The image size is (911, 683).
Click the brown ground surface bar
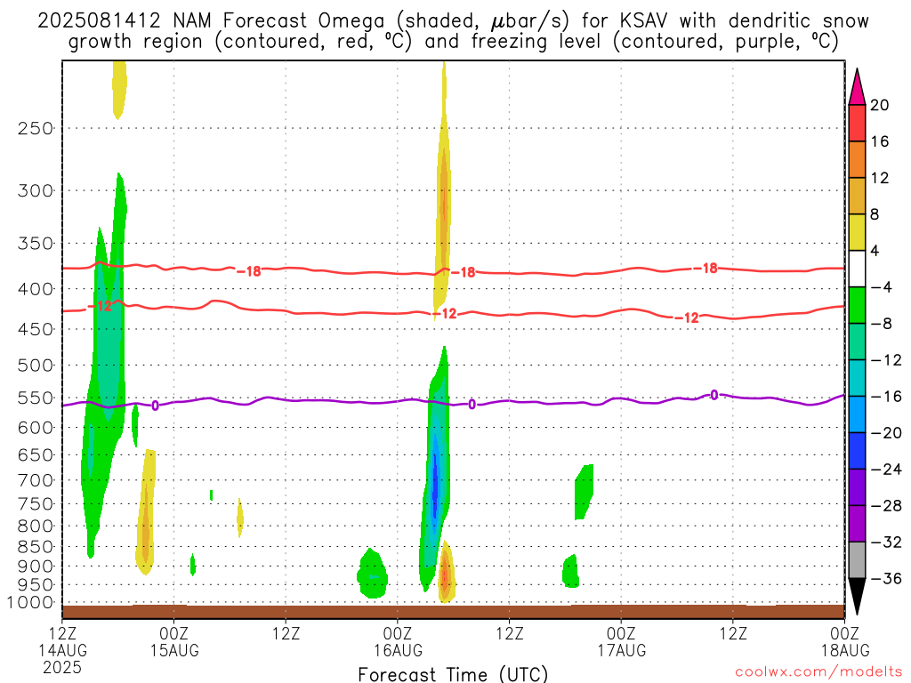point(453,612)
